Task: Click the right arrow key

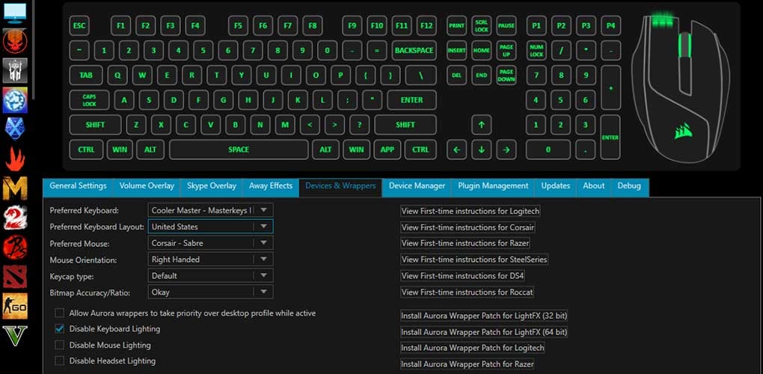Action: point(506,150)
